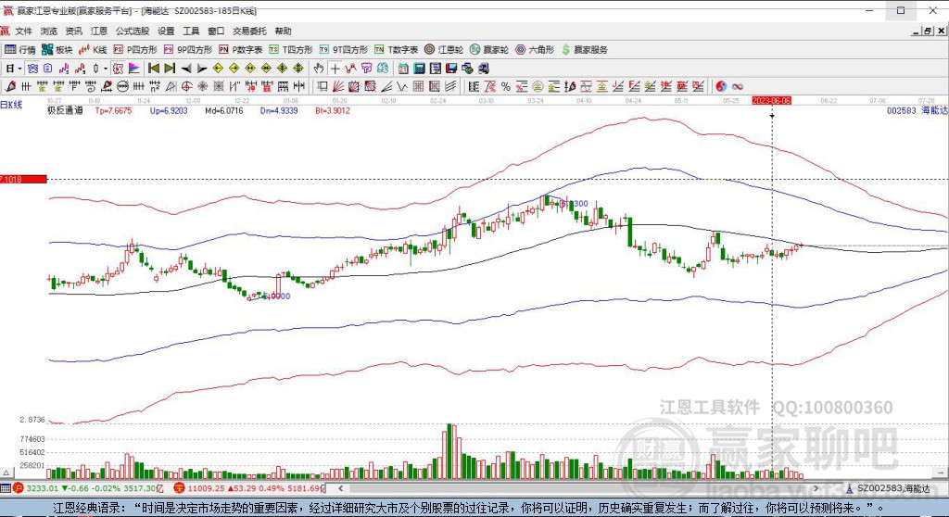Open the 行情 quotes view

(x=20, y=50)
